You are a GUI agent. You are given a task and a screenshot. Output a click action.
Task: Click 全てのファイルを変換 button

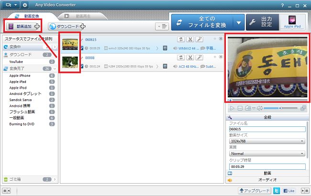click(203, 22)
